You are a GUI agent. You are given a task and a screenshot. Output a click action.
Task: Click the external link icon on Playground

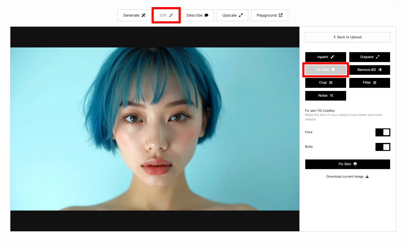point(280,15)
